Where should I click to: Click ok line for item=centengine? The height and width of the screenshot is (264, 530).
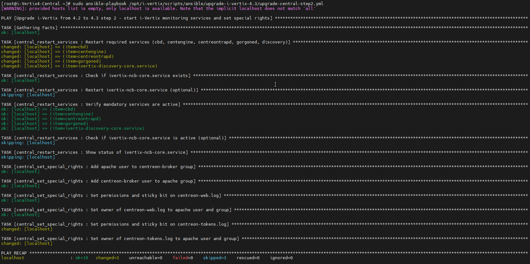pos(47,114)
